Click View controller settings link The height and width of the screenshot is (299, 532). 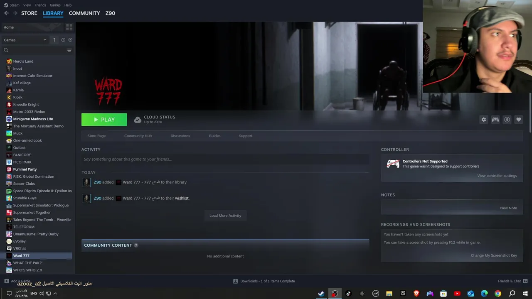pos(497,176)
